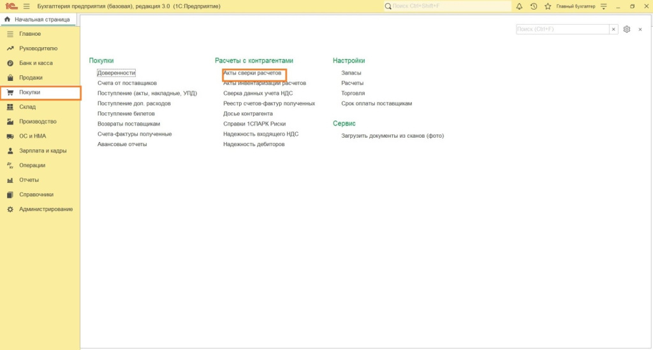
Task: Open history clock icon in title bar
Action: tap(534, 6)
